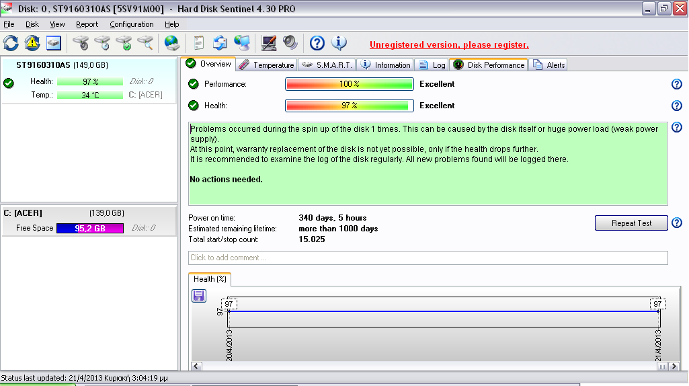
Task: Switch to the Overview tab
Action: click(209, 64)
